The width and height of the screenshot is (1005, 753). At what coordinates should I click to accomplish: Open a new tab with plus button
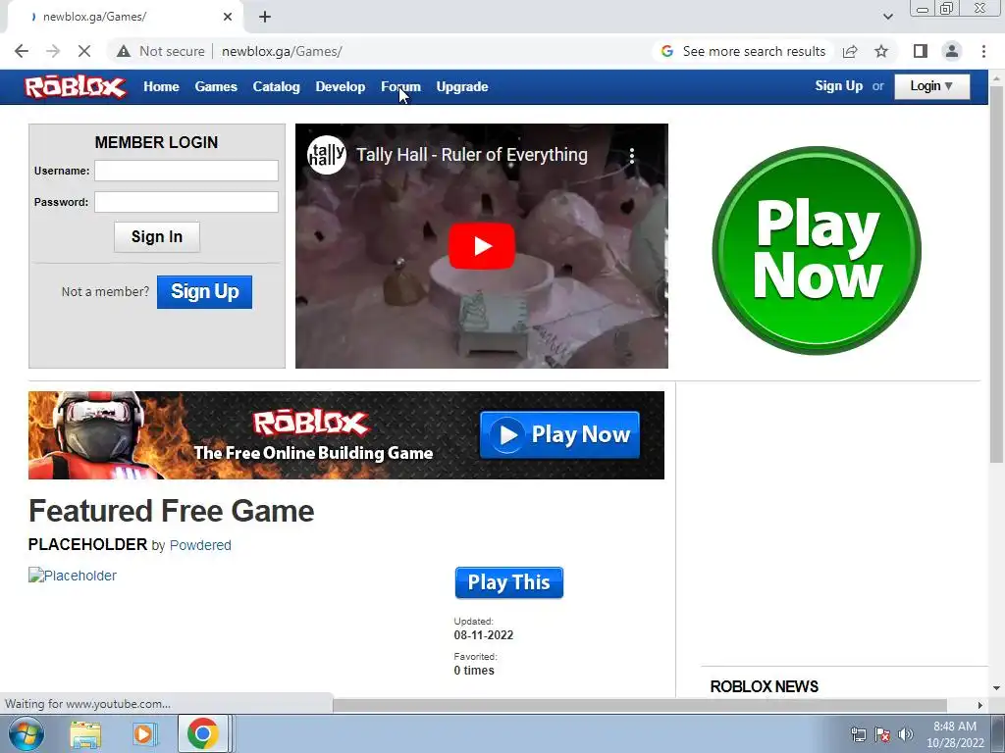(x=265, y=17)
